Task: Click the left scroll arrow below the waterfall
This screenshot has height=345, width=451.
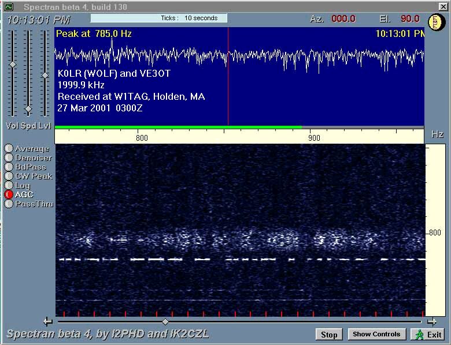Action: (x=48, y=321)
